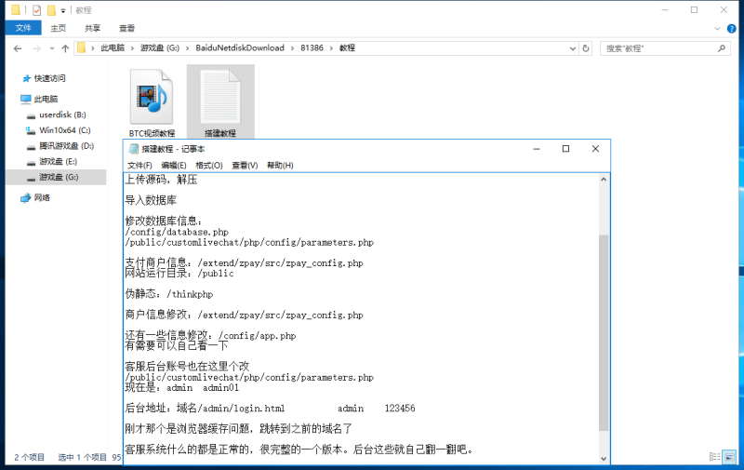Switch Explorer to large icons view

point(729,457)
